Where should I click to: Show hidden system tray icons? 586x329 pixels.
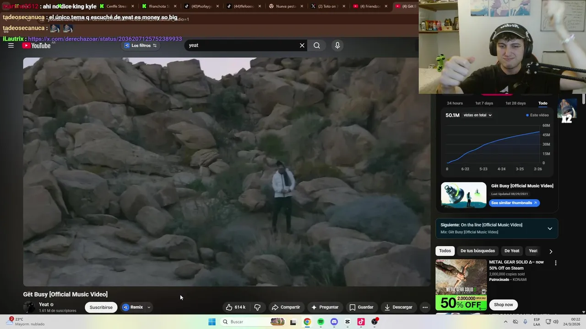505,322
